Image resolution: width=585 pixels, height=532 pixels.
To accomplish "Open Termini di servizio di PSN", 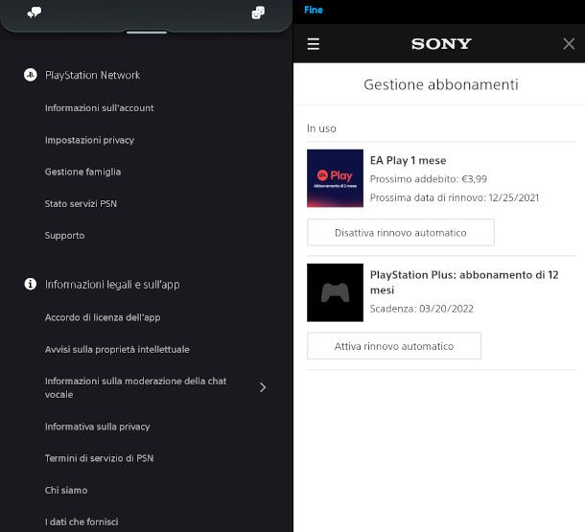I will (99, 458).
